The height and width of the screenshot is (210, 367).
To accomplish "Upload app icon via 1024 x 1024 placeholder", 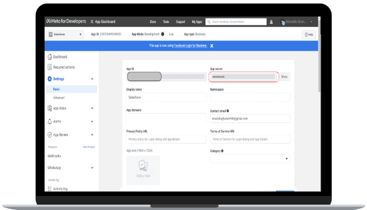I will click(143, 170).
